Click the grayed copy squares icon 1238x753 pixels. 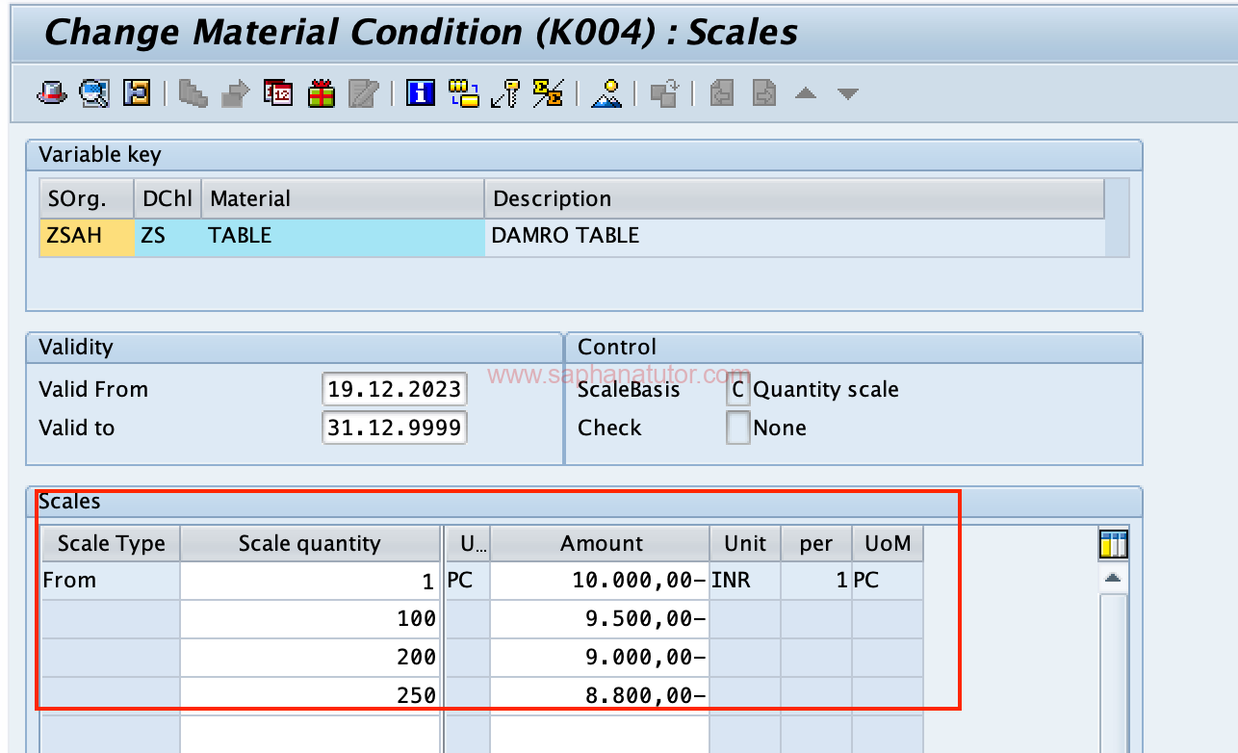[x=664, y=93]
